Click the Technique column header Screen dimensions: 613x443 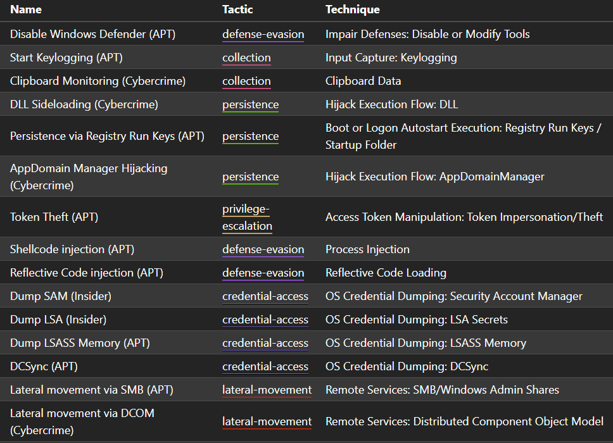click(352, 9)
